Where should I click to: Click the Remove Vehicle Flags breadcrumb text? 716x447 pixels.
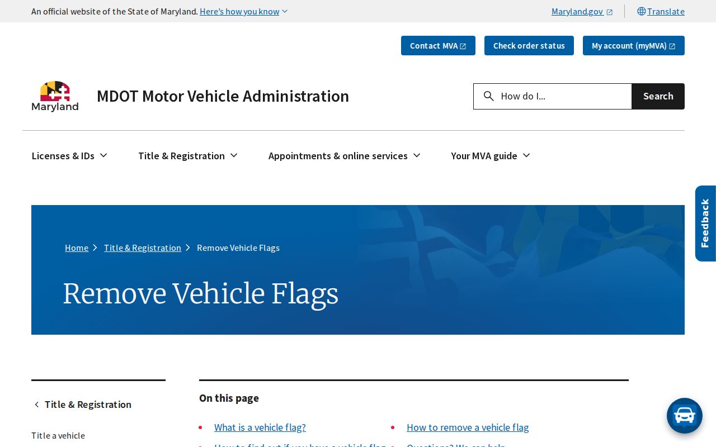tap(238, 248)
